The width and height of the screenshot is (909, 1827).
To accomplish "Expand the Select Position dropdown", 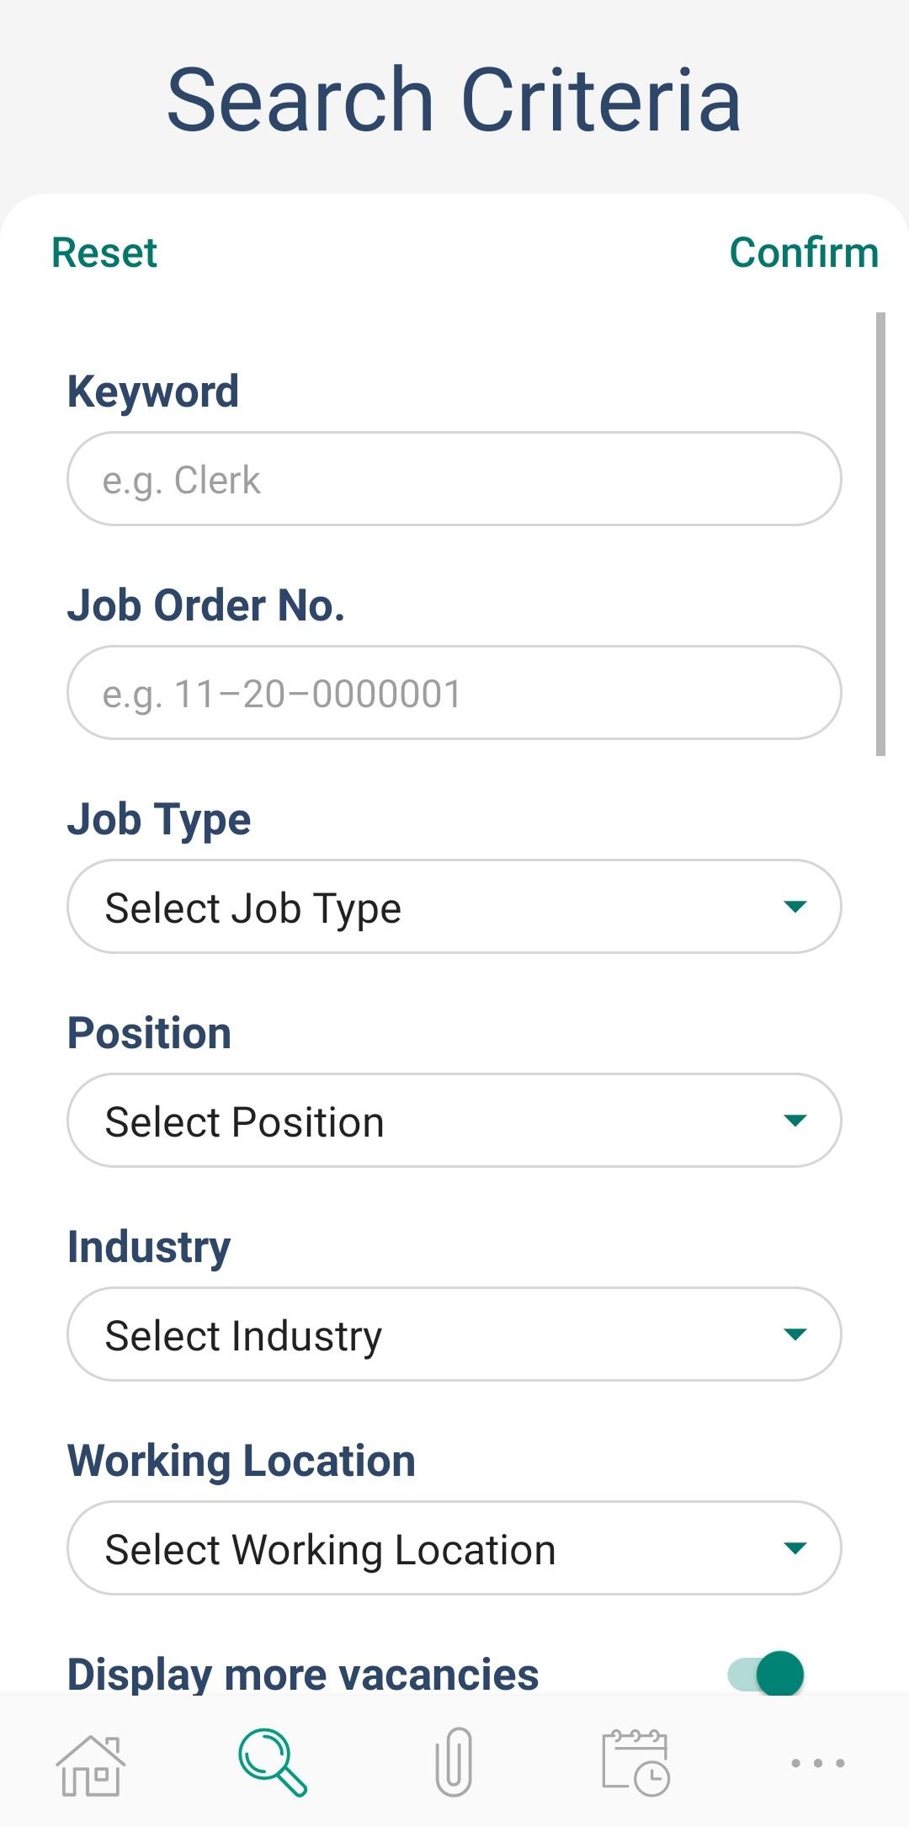I will pyautogui.click(x=421, y=1121).
